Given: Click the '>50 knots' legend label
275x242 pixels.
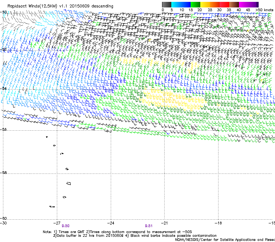Looking at the screenshot, I should [264, 10].
